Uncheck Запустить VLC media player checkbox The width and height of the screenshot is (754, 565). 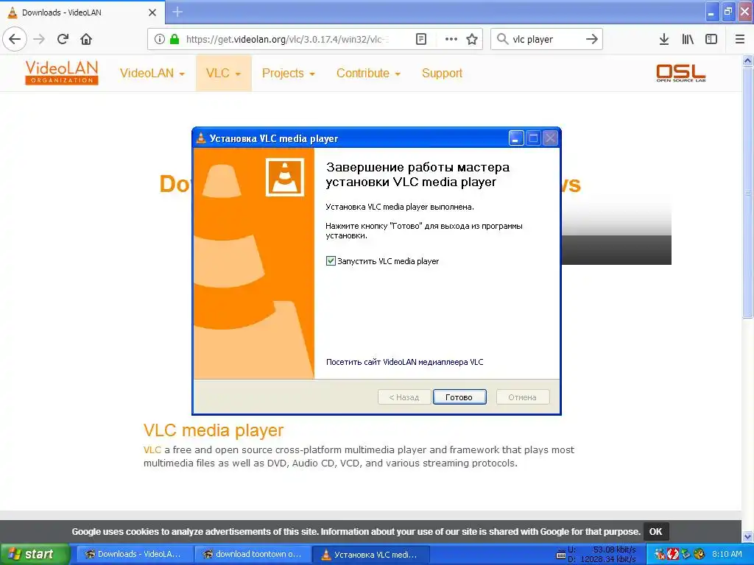pyautogui.click(x=331, y=261)
